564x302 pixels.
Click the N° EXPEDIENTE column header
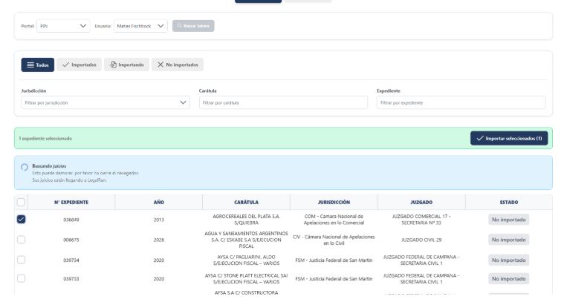coord(72,202)
